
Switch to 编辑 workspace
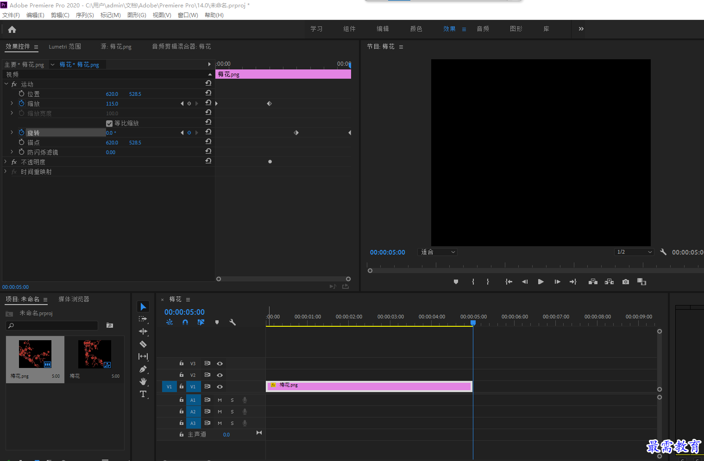tap(383, 29)
